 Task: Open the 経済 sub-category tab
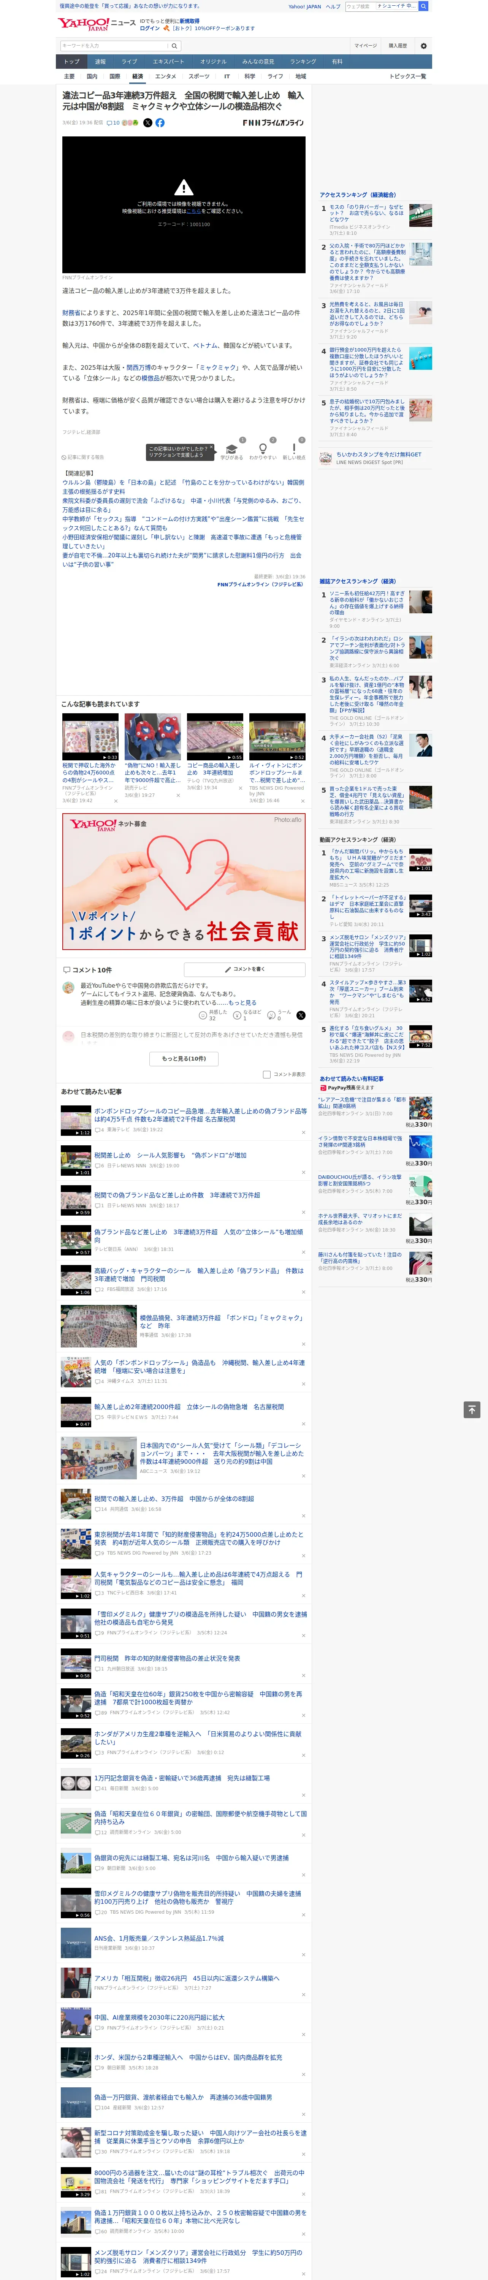[x=137, y=76]
